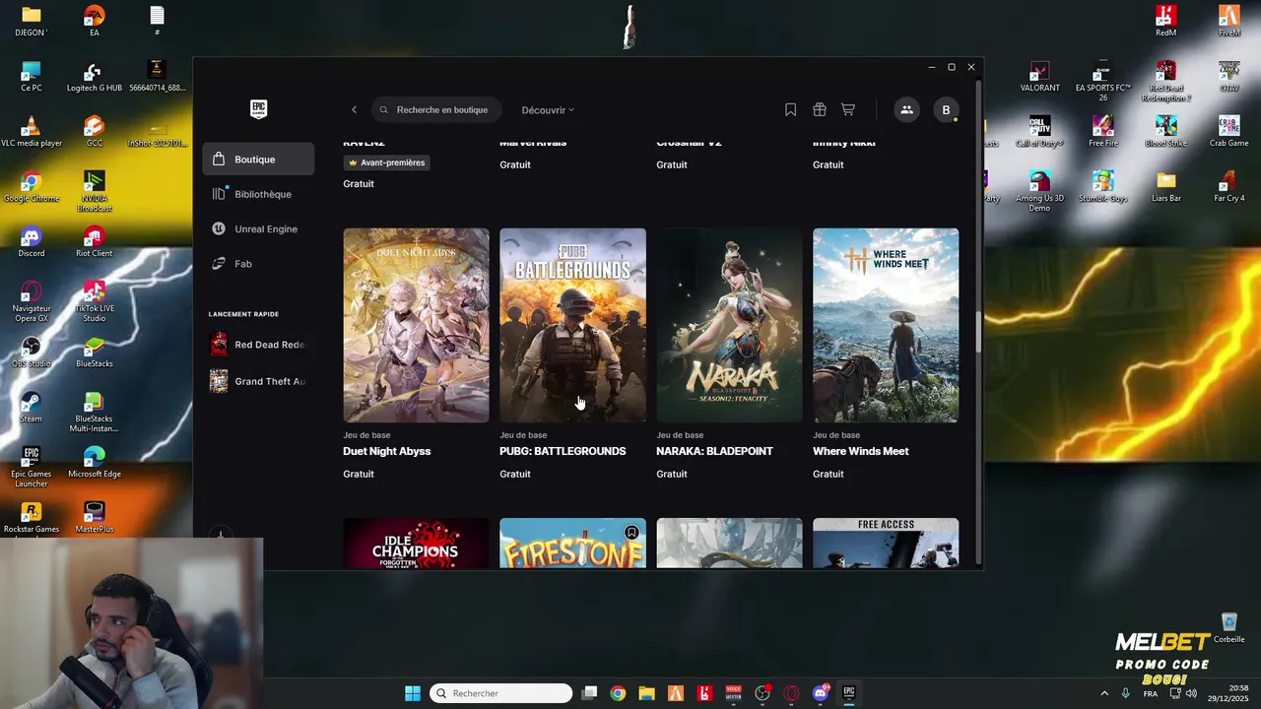Open the shopping cart

847,109
